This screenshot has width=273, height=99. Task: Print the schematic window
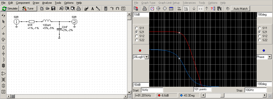point(79,9)
